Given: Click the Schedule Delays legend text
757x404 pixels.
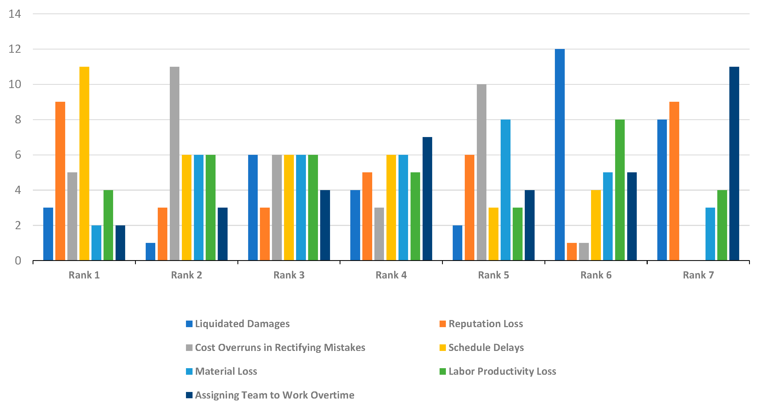Looking at the screenshot, I should coord(486,348).
